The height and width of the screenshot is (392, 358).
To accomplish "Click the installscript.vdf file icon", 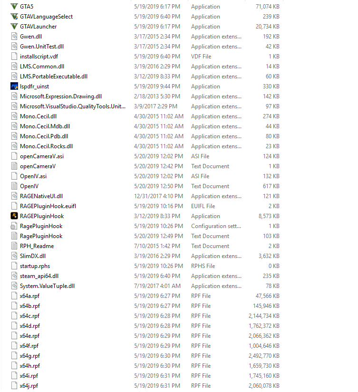I will (14, 57).
